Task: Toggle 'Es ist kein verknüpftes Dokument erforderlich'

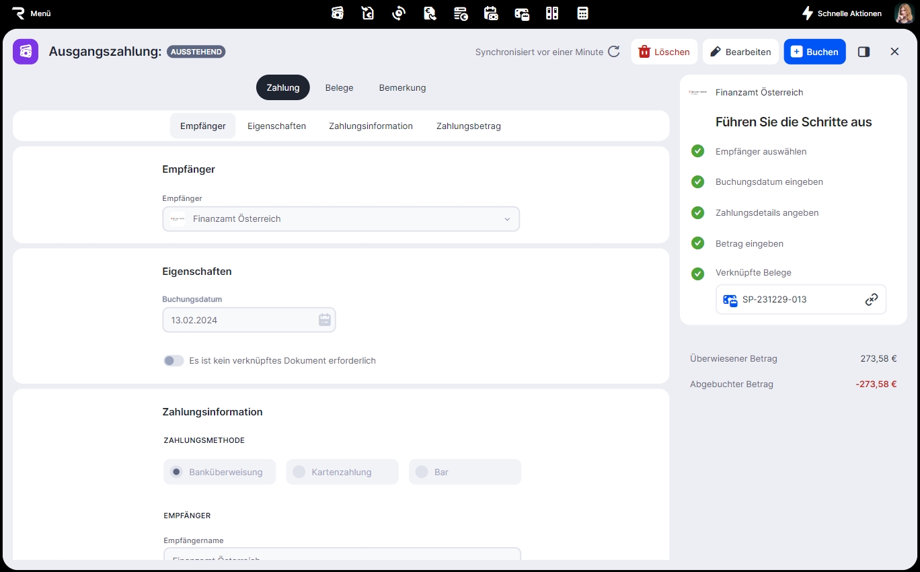Action: (x=174, y=361)
